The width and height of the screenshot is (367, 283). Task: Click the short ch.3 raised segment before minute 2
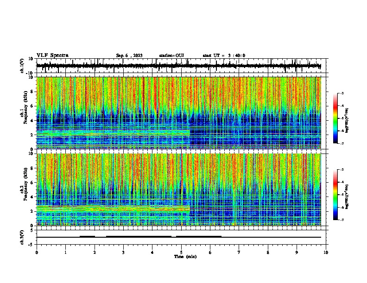point(87,237)
